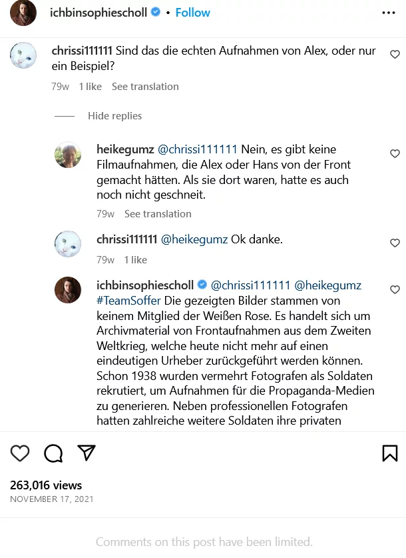Image resolution: width=406 pixels, height=558 pixels.
Task: Translate heikegumz's reply
Action: (x=158, y=214)
